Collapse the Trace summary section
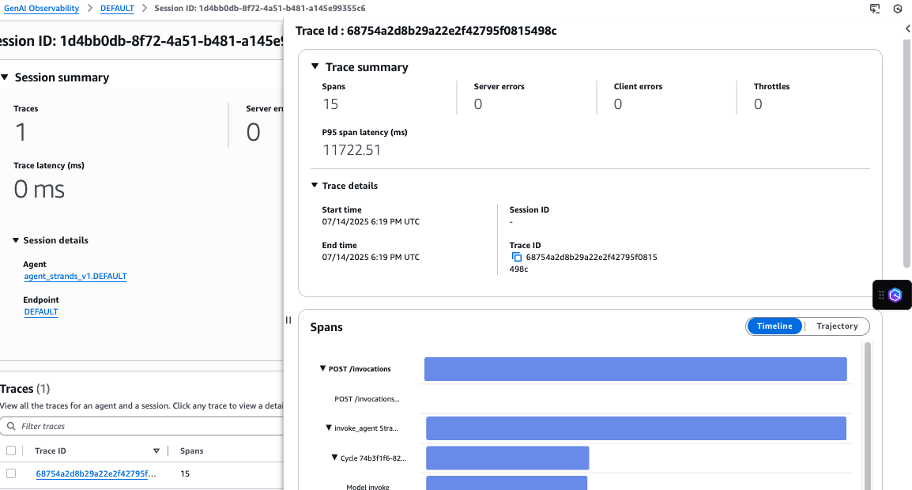The image size is (912, 490). point(315,67)
